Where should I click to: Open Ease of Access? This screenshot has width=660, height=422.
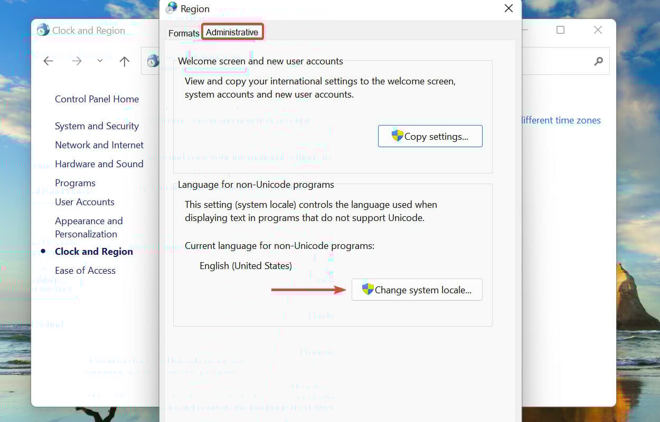point(85,270)
